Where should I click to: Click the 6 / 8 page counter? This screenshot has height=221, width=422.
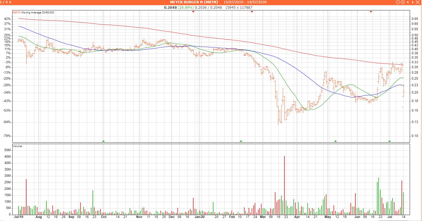(x=4, y=2)
